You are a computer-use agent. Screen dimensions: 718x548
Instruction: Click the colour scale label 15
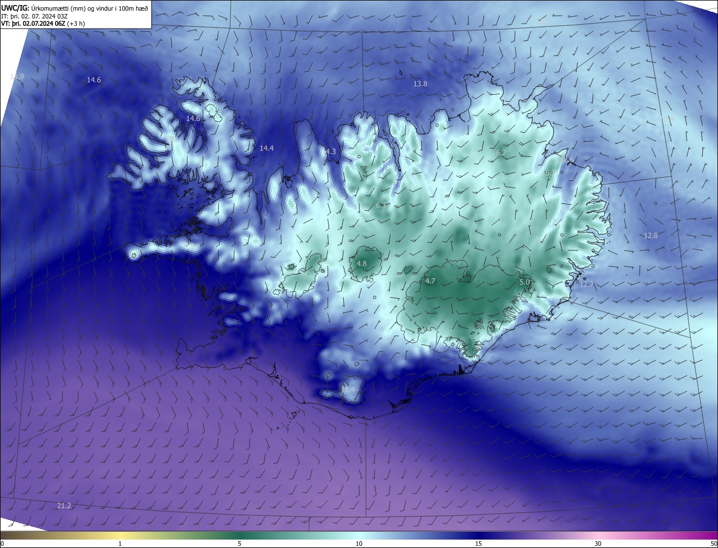478,544
